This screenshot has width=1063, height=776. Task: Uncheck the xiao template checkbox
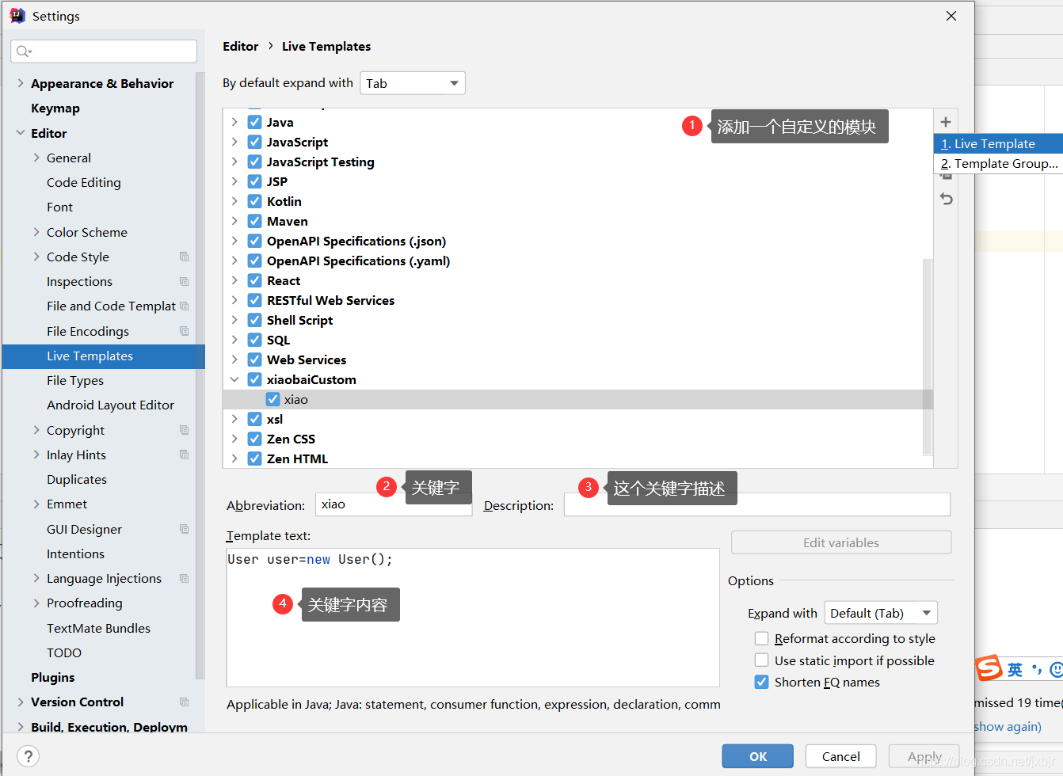click(272, 399)
